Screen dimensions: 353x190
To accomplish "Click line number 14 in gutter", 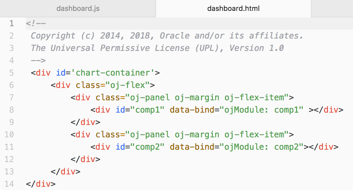I will click(x=9, y=184).
